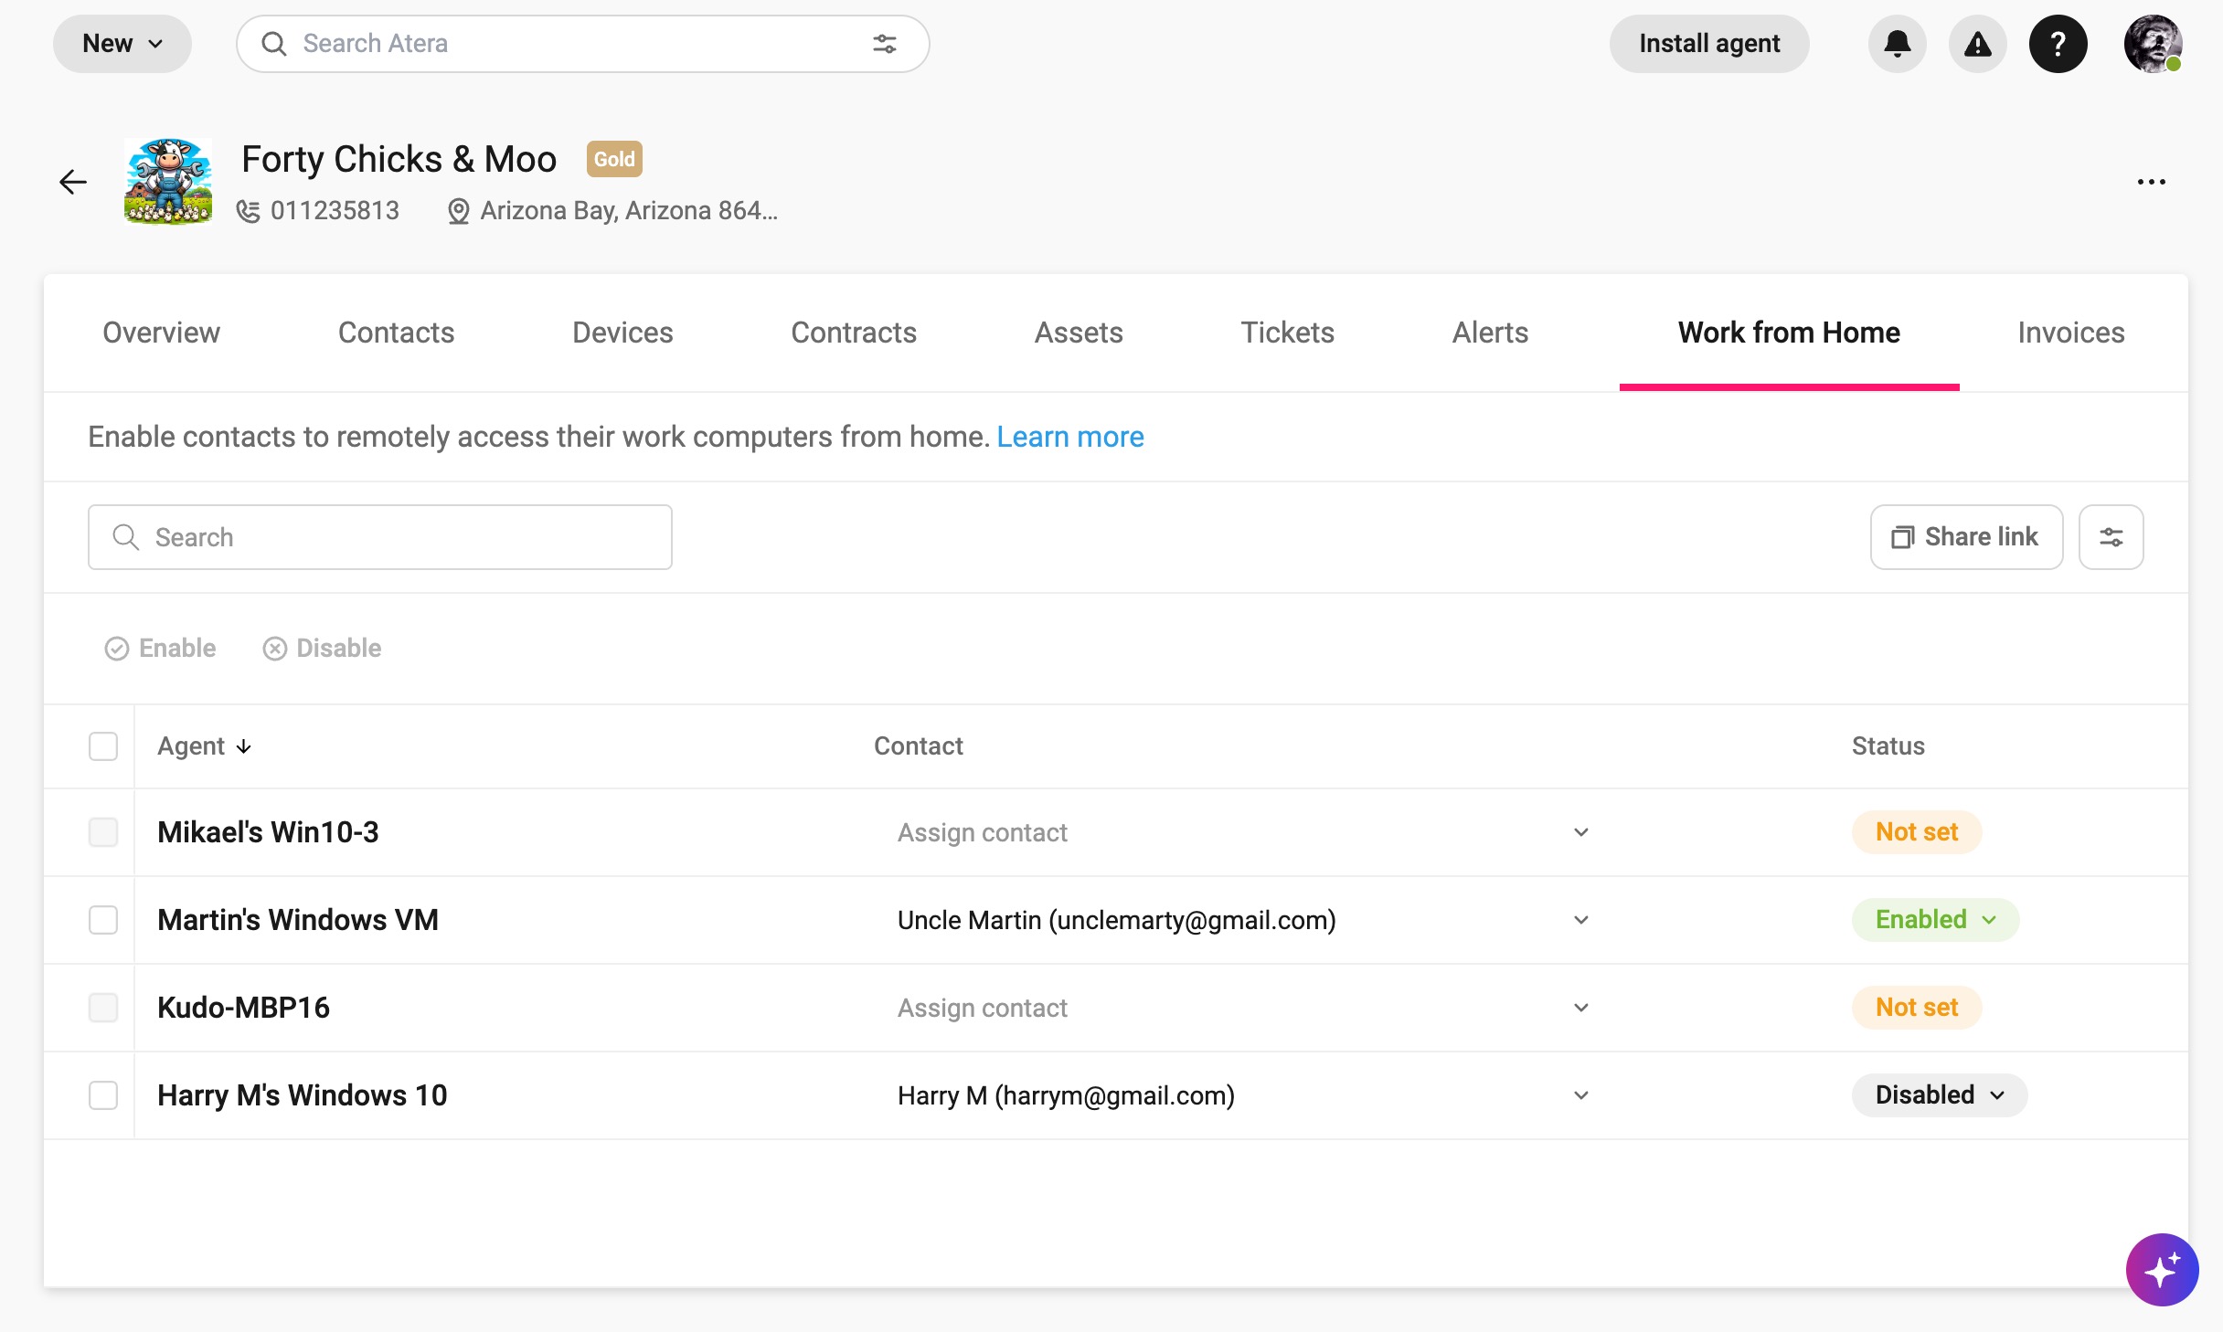Viewport: 2223px width, 1332px height.
Task: Click the Arizona Bay address text
Action: [x=629, y=211]
